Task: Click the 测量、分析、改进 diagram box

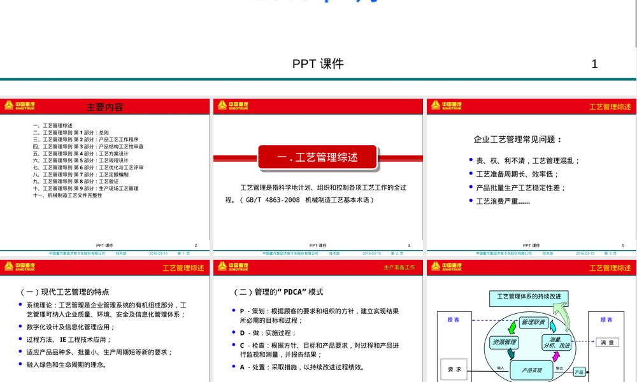Action: (557, 343)
